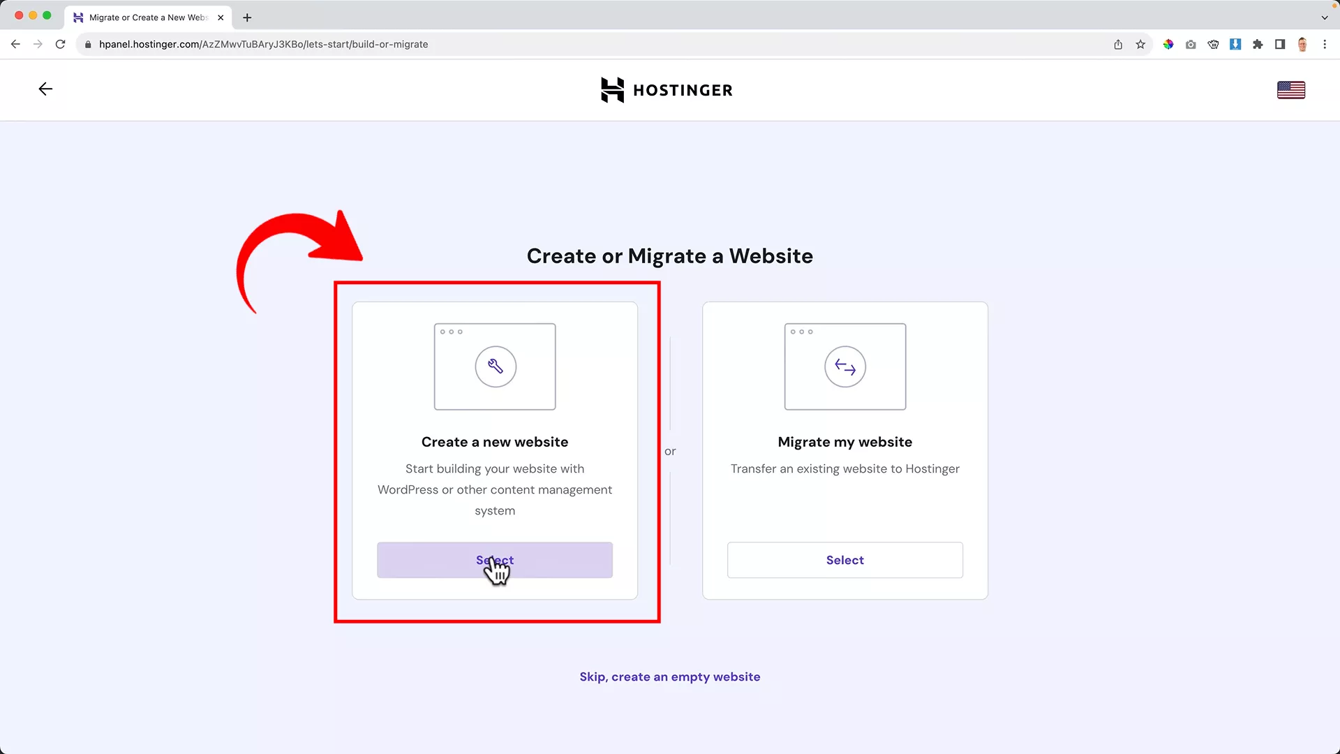Open the screenshot camera extension
This screenshot has width=1340, height=754.
1191,44
